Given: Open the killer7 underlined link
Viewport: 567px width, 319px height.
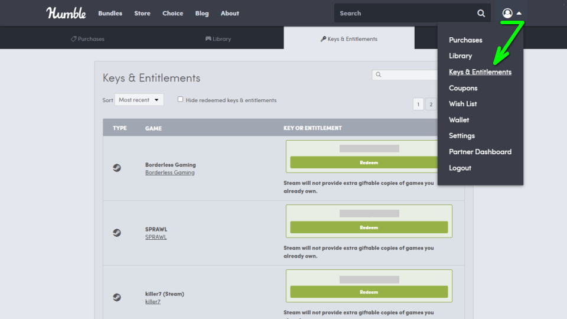Looking at the screenshot, I should [x=152, y=302].
